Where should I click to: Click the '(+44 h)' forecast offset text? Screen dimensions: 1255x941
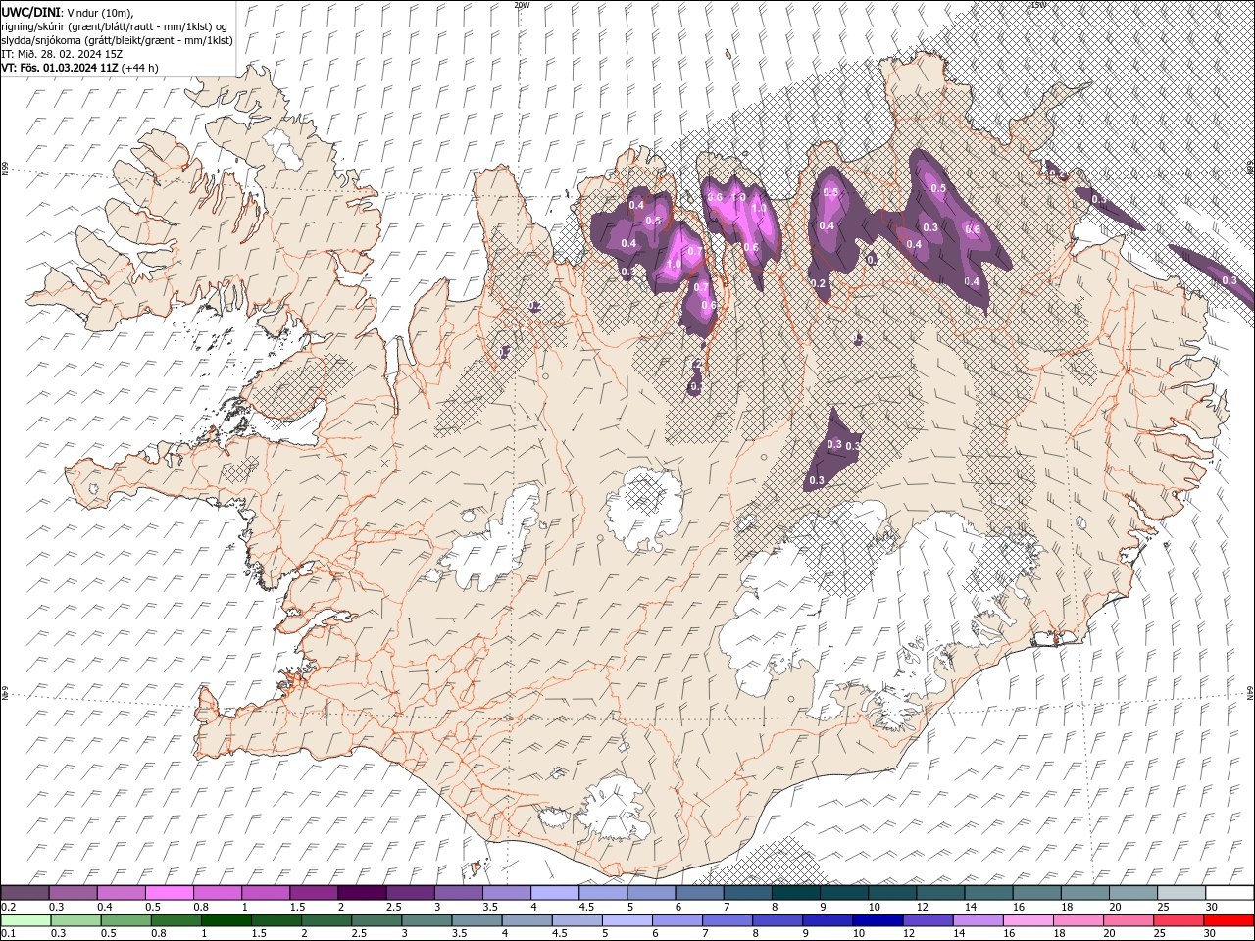(x=138, y=68)
